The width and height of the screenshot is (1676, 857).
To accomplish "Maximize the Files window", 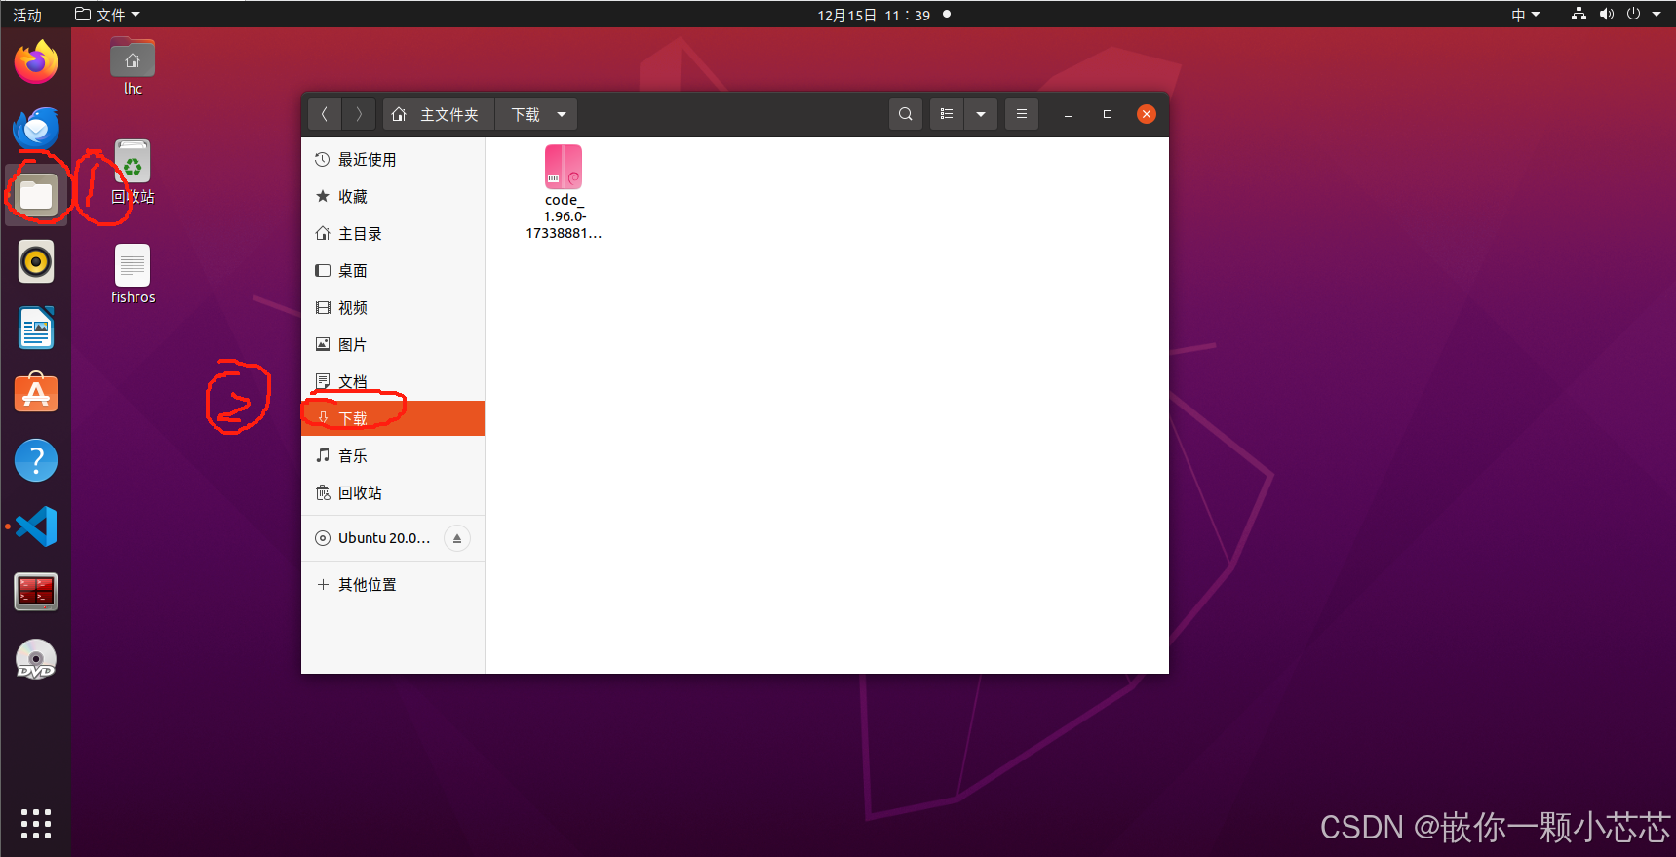I will coord(1108,114).
